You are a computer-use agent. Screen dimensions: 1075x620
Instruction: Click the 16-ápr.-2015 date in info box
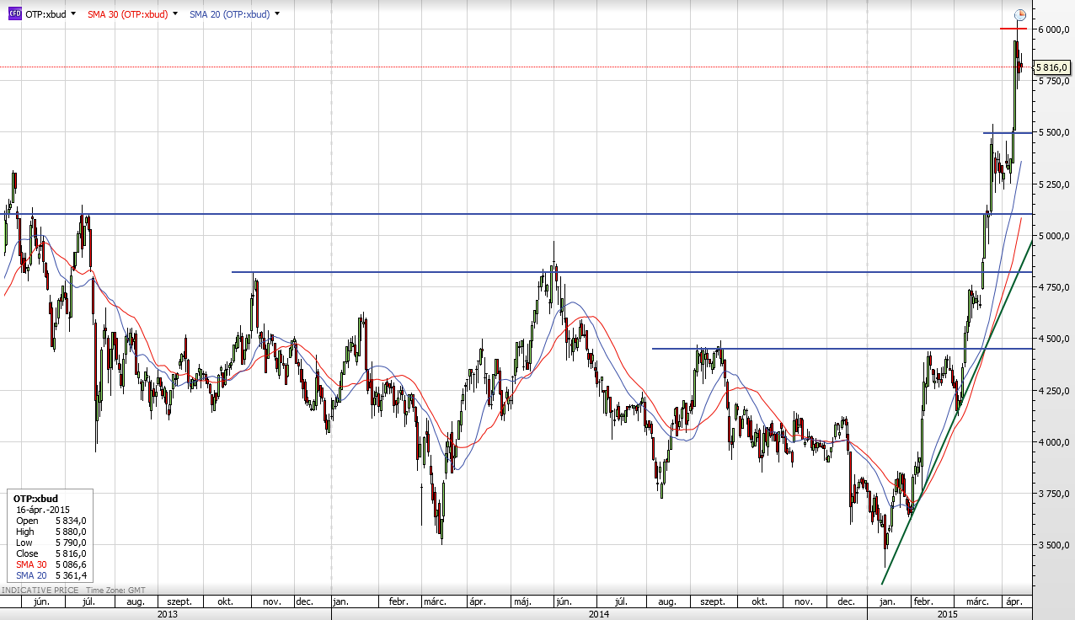click(x=43, y=510)
